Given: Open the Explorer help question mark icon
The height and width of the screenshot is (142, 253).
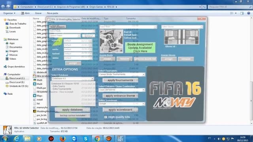Looking at the screenshot, I should tap(249, 13).
